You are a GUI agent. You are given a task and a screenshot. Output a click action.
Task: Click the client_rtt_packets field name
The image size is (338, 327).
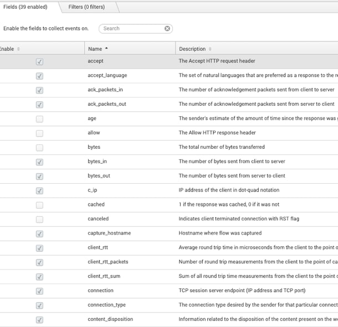click(108, 262)
